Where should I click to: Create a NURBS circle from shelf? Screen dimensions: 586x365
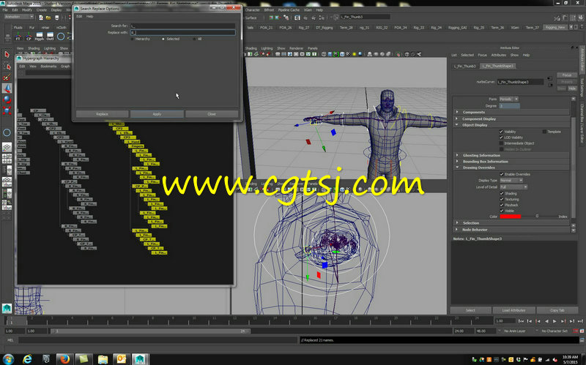[61, 37]
